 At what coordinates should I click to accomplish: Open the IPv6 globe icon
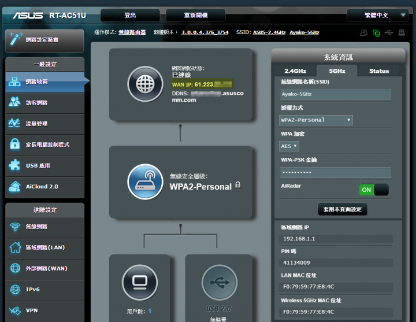pyautogui.click(x=15, y=290)
